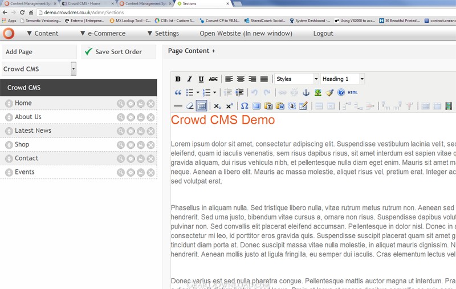Open the editor help icon
This screenshot has height=289, width=456.
tap(341, 92)
